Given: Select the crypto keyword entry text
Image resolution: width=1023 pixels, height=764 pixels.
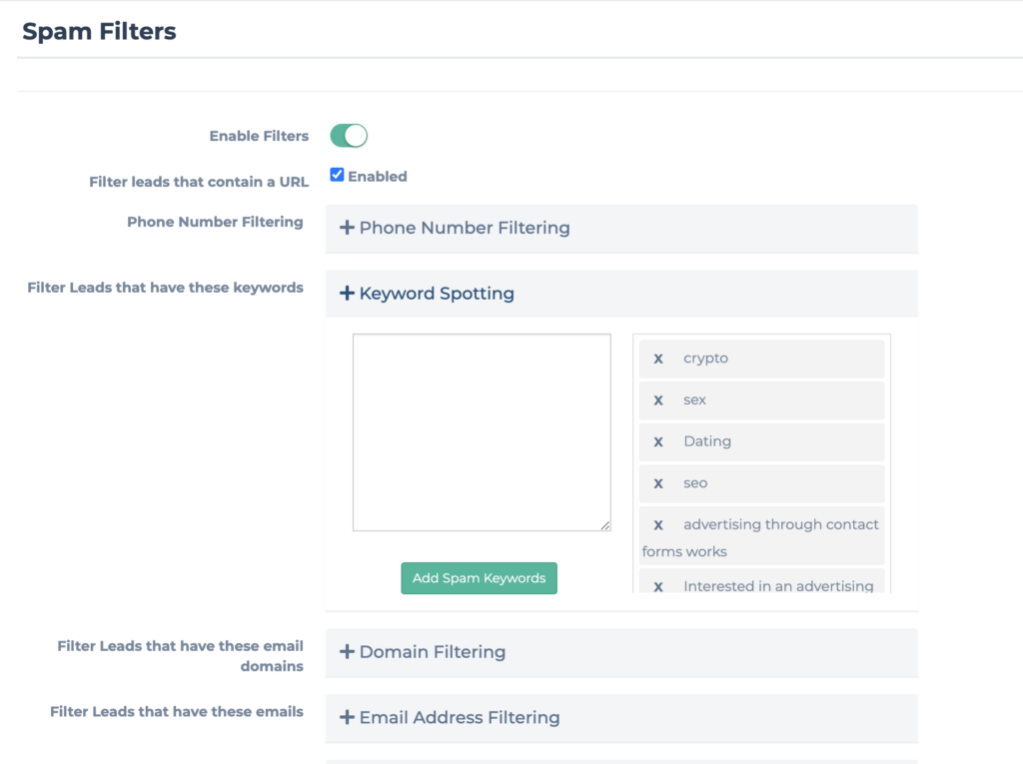Looking at the screenshot, I should (705, 359).
